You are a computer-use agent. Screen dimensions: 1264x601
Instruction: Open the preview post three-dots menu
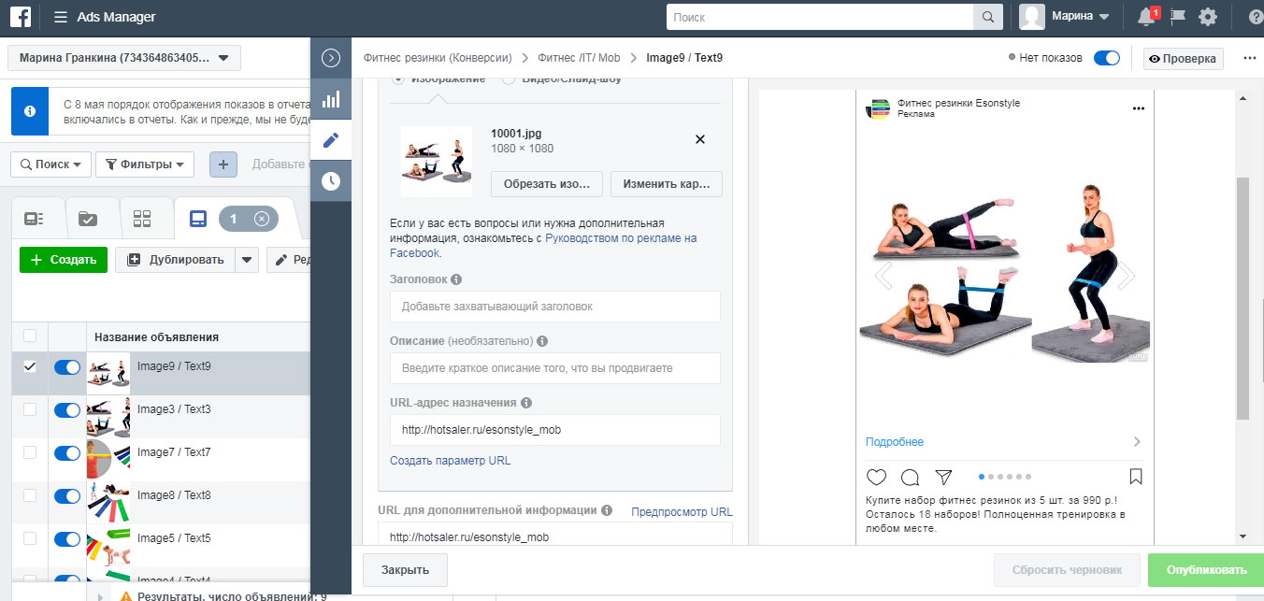1138,108
